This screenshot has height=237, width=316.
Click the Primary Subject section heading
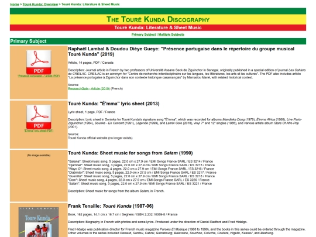(x=28, y=41)
